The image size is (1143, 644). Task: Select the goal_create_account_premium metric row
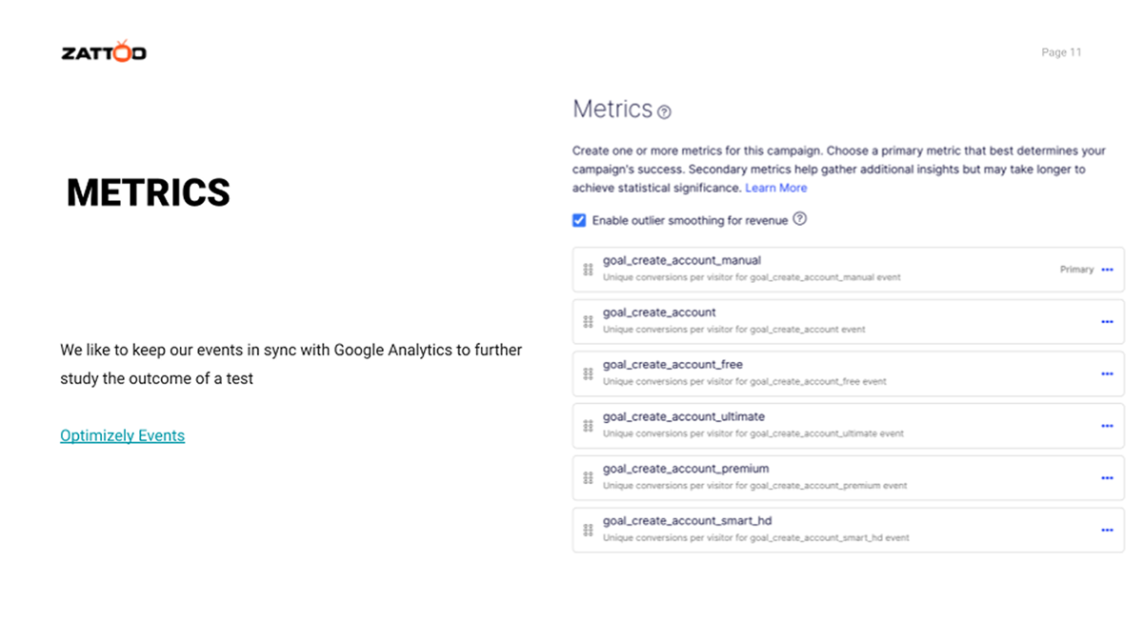848,478
